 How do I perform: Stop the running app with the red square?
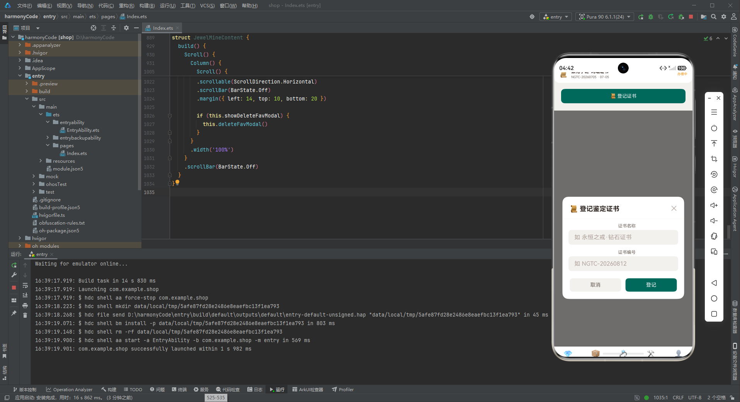[691, 17]
